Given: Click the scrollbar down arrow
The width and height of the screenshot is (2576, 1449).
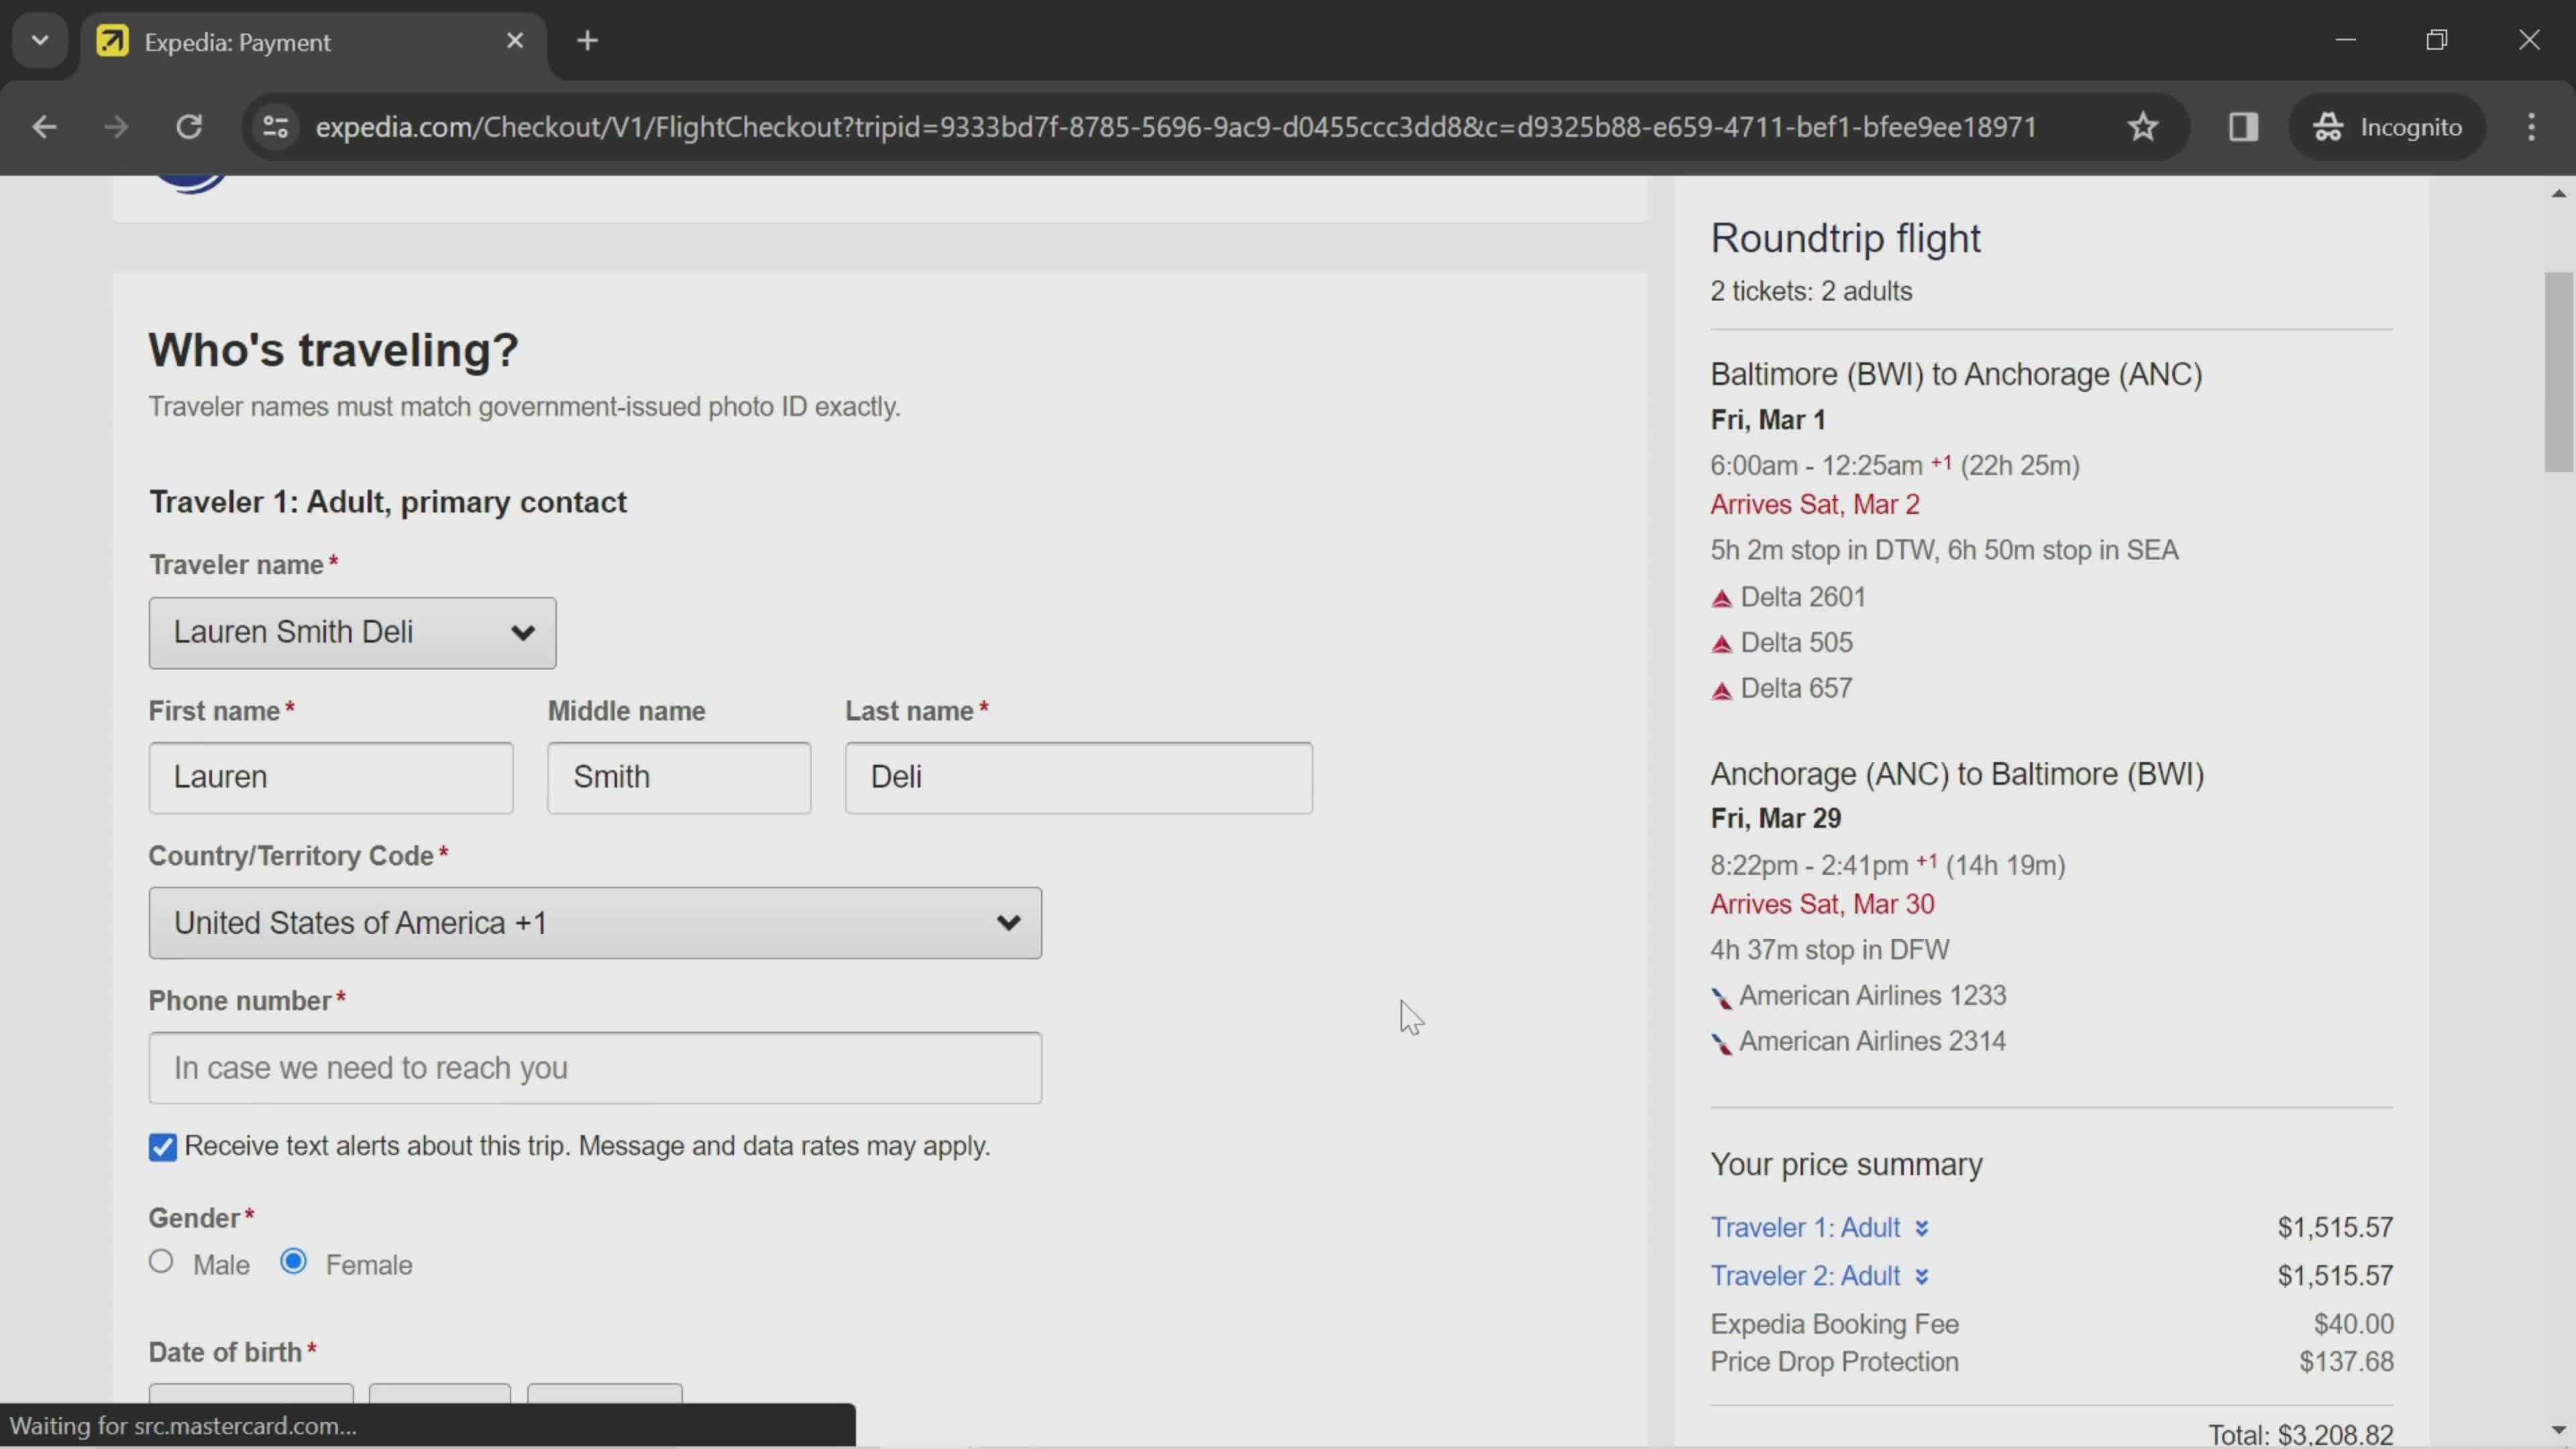Looking at the screenshot, I should tap(2558, 1431).
